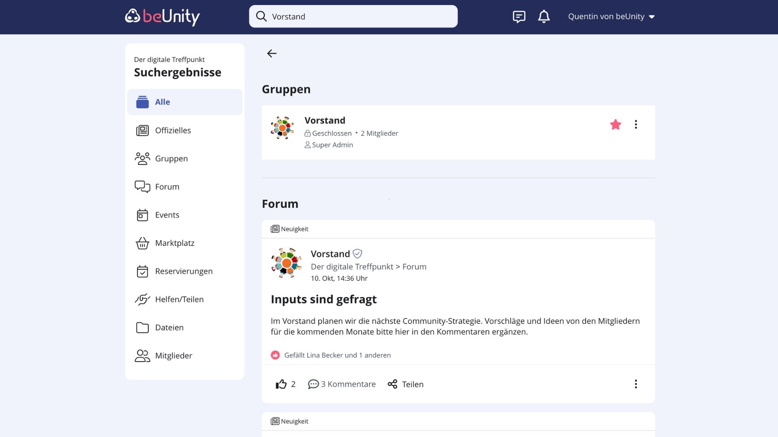This screenshot has height=437, width=778.
Task: Open the Vorstand group options menu
Action: [x=636, y=125]
